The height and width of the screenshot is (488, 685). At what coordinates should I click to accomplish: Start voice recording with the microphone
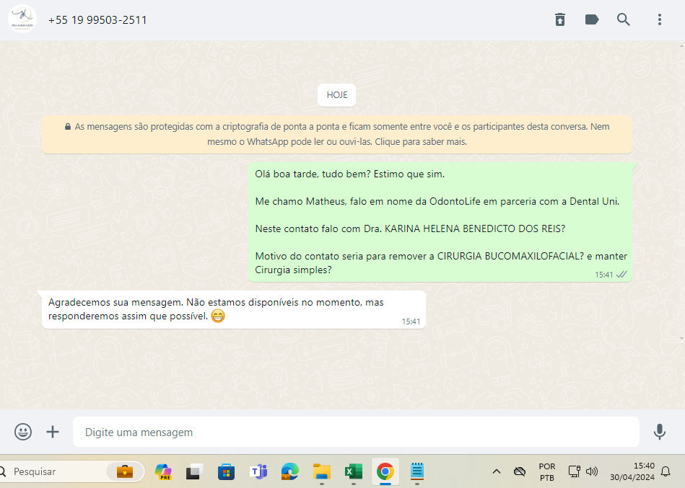(660, 432)
